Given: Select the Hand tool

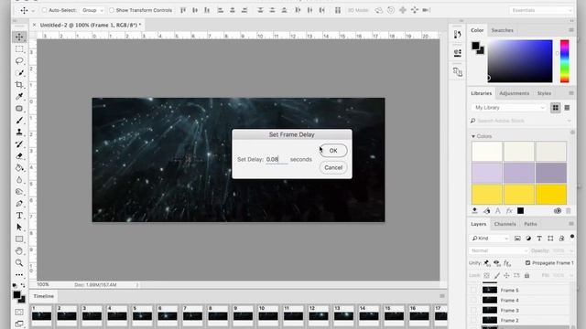Looking at the screenshot, I should pyautogui.click(x=19, y=251).
